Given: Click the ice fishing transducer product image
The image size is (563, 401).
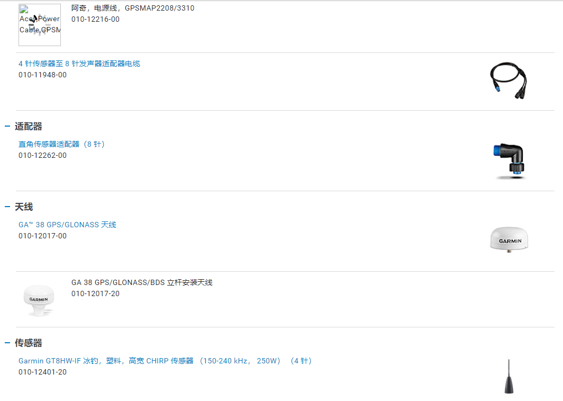Looking at the screenshot, I should [x=509, y=376].
